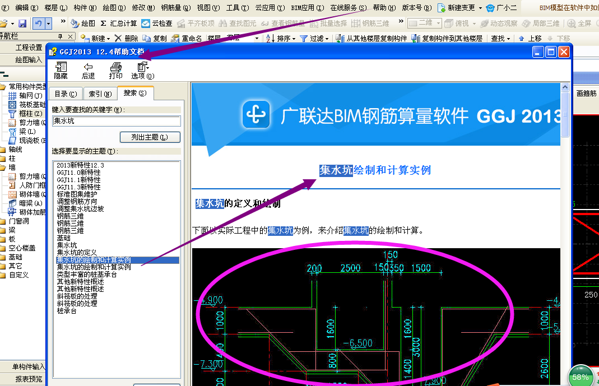
Task: Click the 全屏 fullscreen tool
Action: (579, 24)
